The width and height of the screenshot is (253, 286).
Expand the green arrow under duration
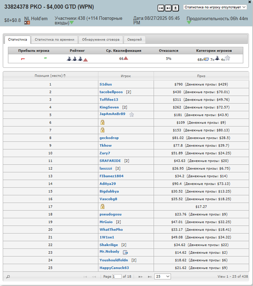pos(189,22)
